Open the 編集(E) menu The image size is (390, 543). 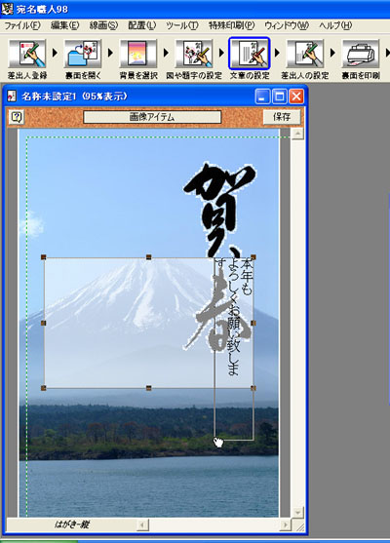(x=64, y=25)
